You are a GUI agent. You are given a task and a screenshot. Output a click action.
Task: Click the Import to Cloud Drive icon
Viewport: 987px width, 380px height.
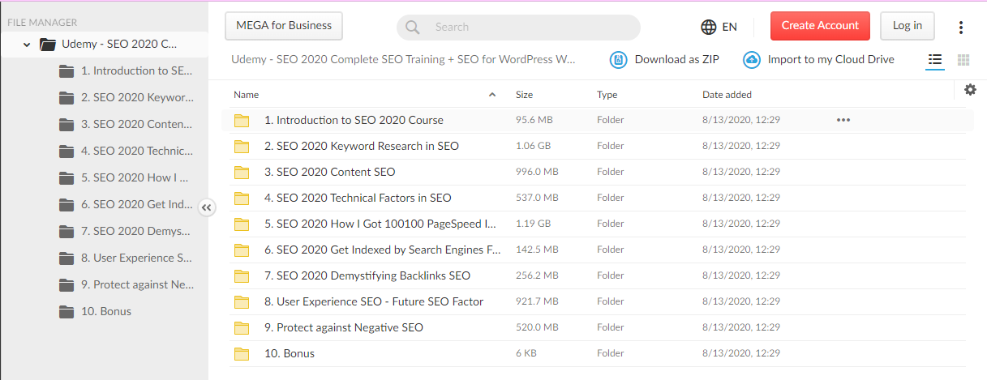(752, 60)
